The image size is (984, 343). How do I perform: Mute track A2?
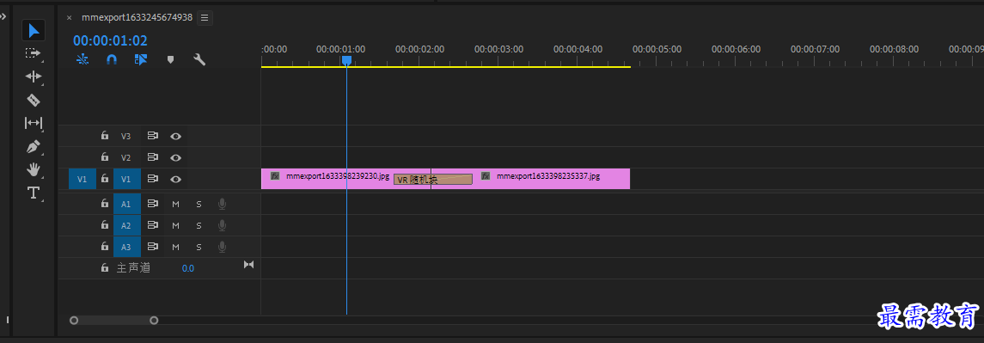175,225
